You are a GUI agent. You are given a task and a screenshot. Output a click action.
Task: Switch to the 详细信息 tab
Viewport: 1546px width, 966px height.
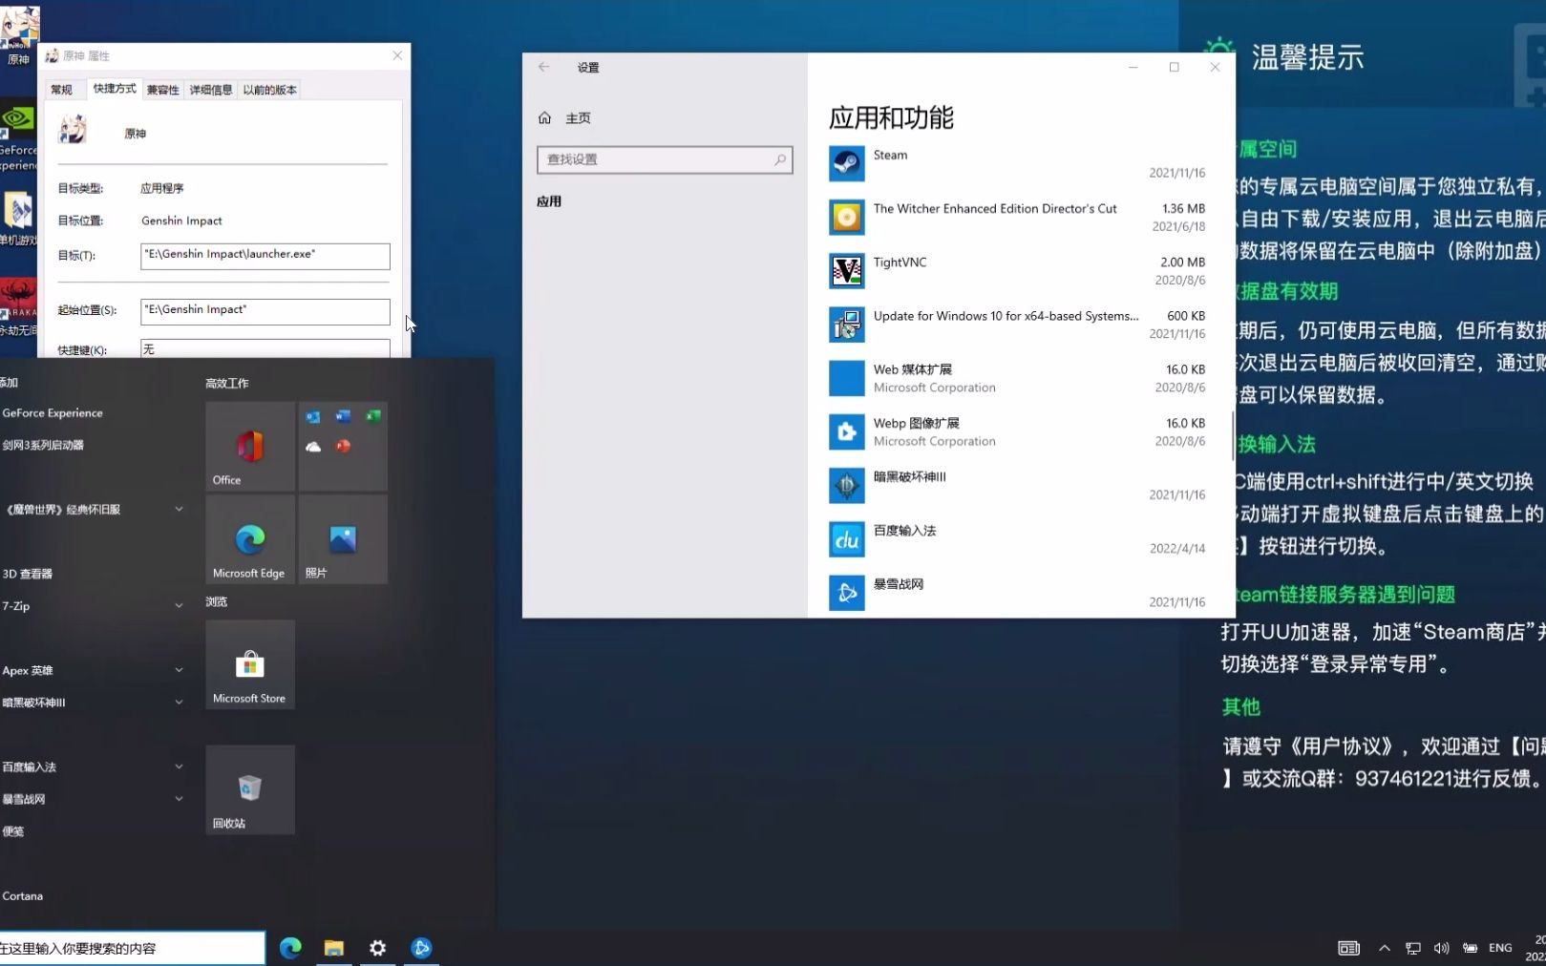tap(210, 89)
